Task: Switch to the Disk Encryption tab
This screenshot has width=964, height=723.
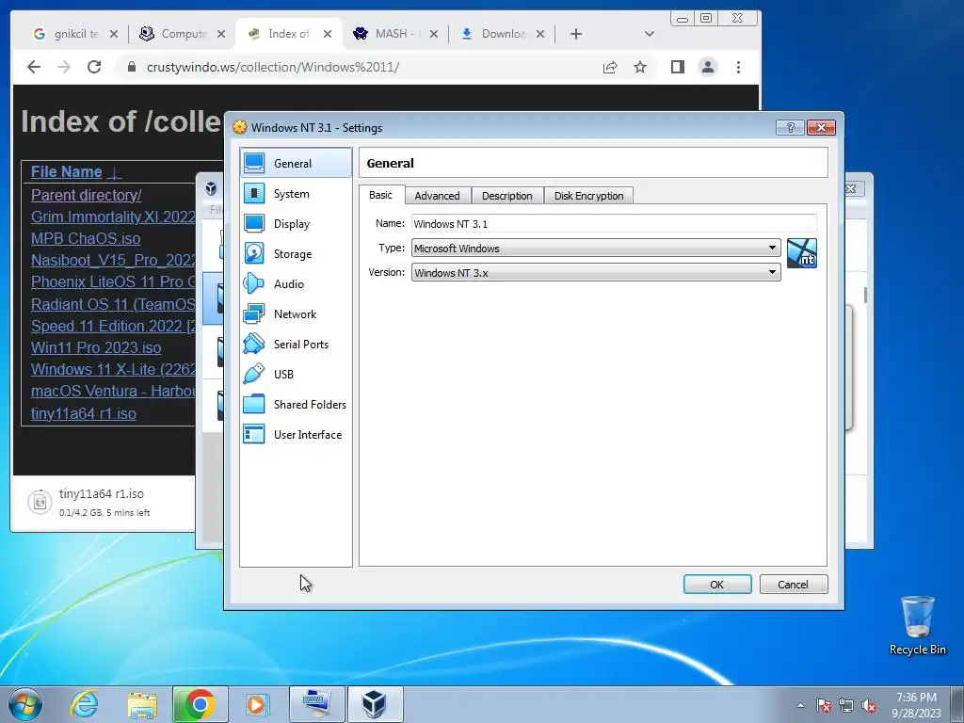Action: click(x=589, y=196)
